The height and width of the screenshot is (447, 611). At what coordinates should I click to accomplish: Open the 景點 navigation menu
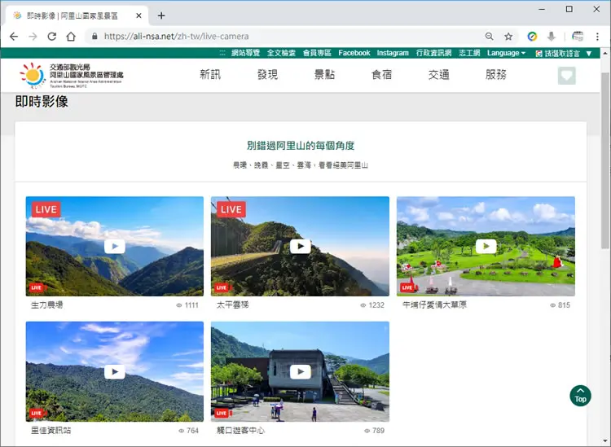click(324, 74)
